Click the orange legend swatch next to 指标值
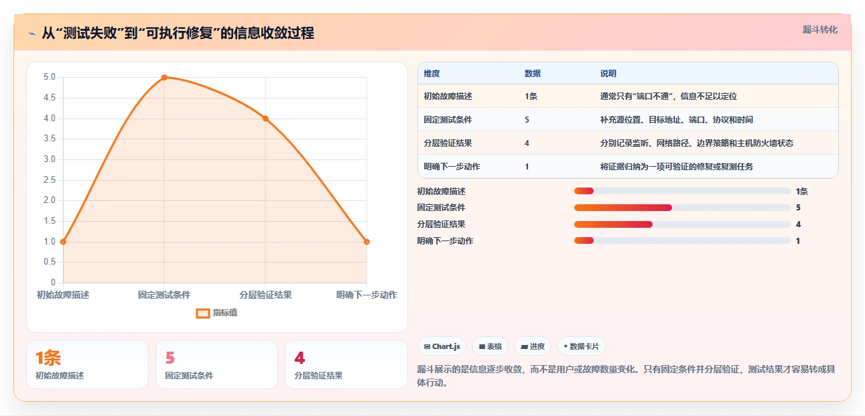865x416 pixels. click(x=202, y=313)
